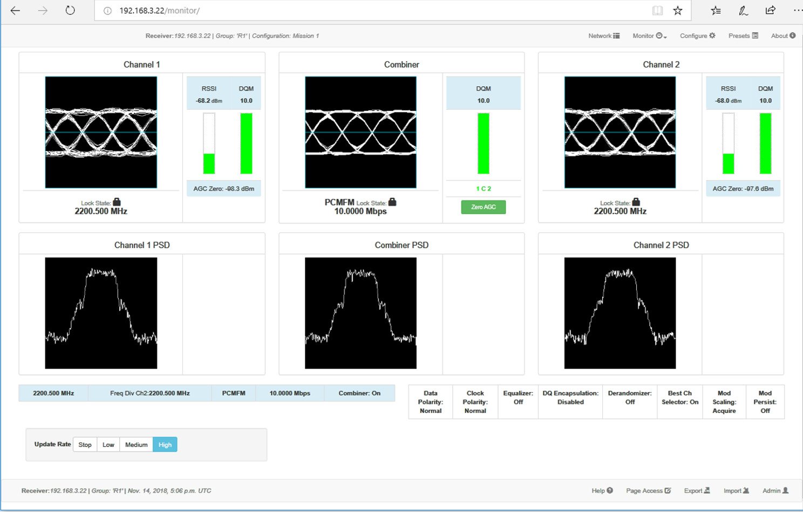Click Channel 1 AGC Zero -98.3 dBm
Viewport: 803px width, 512px height.
click(x=224, y=189)
